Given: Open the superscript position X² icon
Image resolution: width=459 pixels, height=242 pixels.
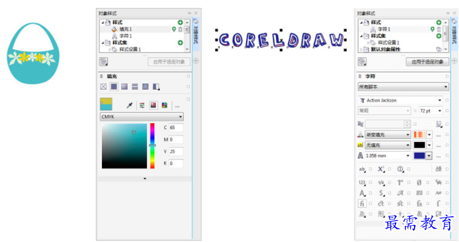Looking at the screenshot, I should coord(381,169).
